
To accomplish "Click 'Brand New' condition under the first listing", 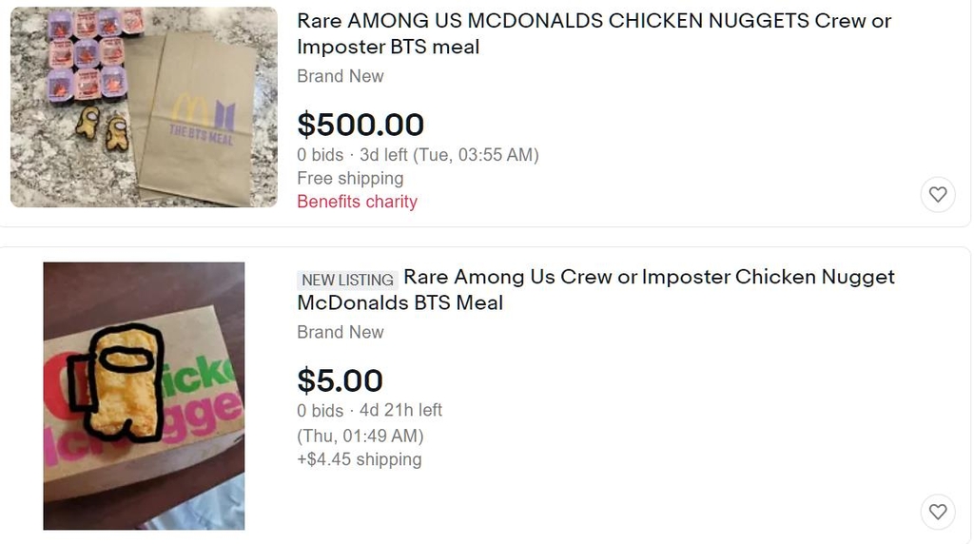I will click(341, 76).
